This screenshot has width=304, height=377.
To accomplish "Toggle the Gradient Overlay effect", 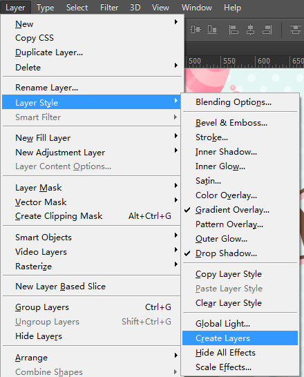I will pyautogui.click(x=240, y=210).
